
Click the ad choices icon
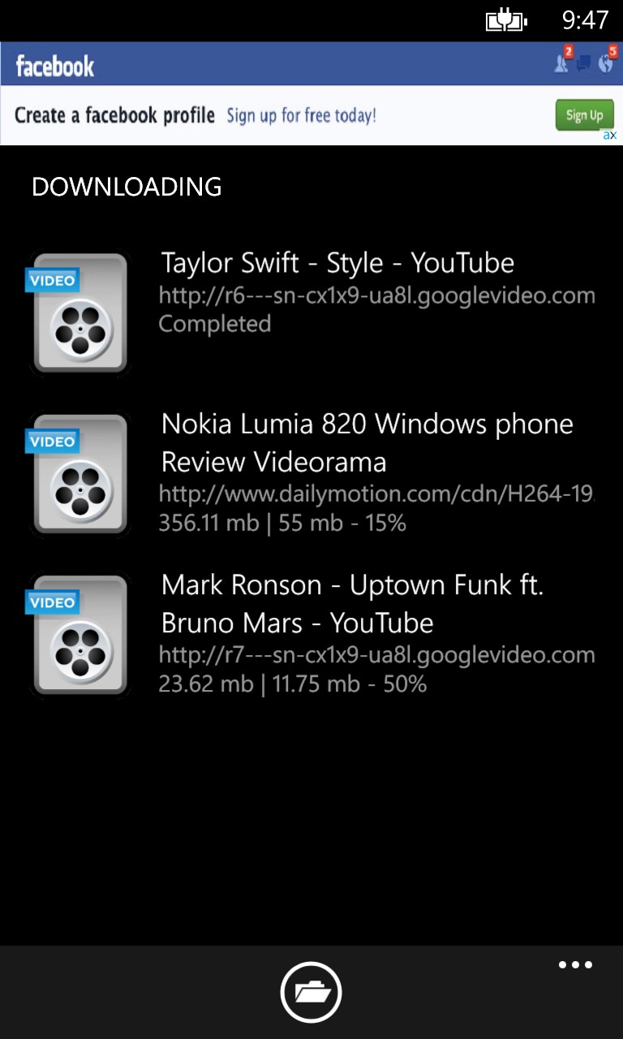(x=610, y=136)
